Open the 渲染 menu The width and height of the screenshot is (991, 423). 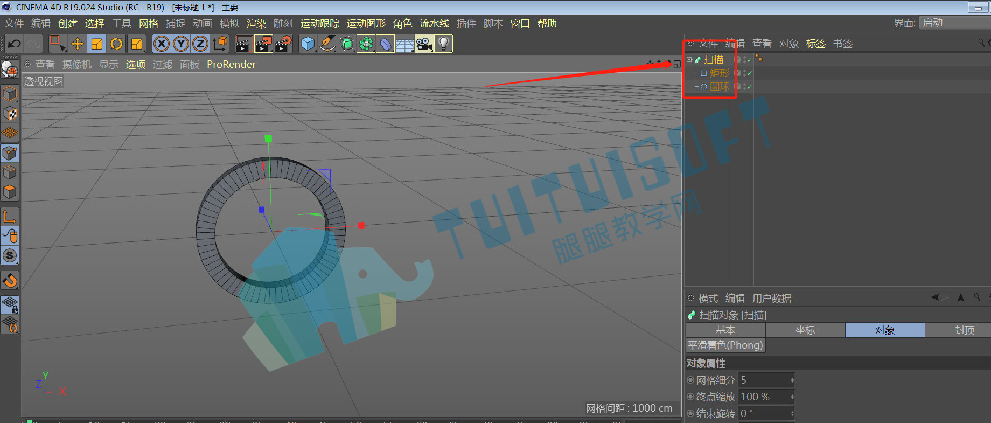256,24
